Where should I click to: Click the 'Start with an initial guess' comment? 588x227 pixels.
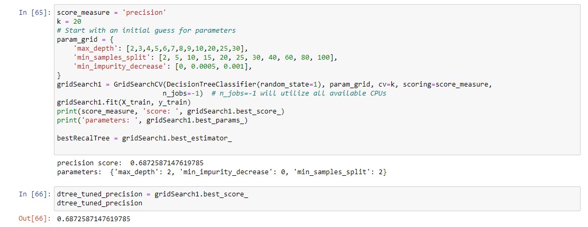coord(146,30)
